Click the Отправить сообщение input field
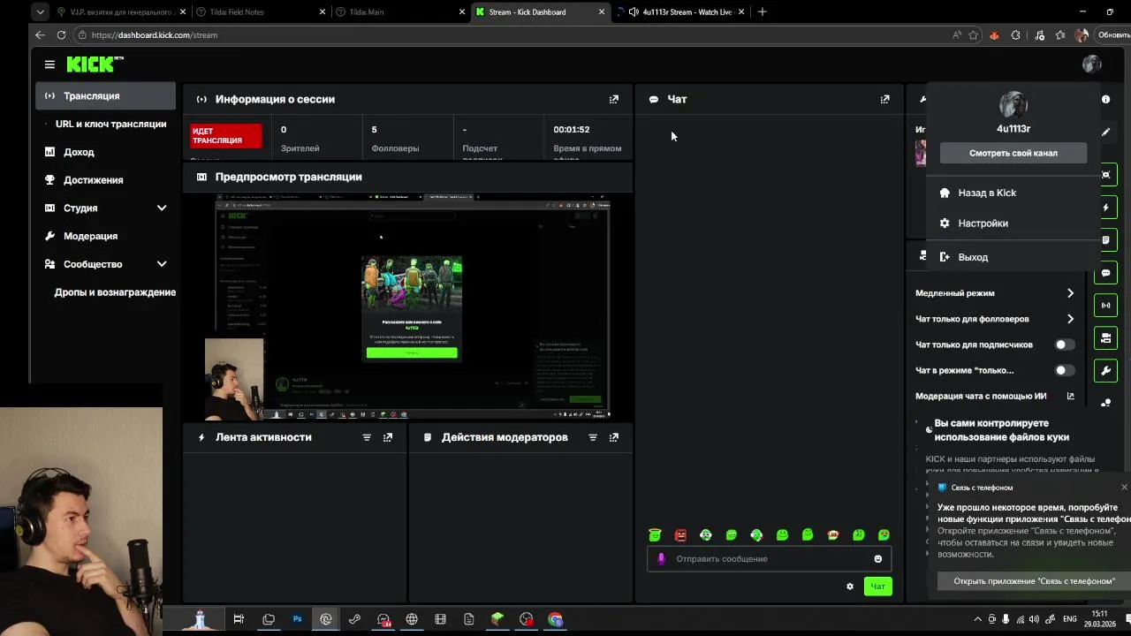This screenshot has width=1131, height=636. click(769, 559)
